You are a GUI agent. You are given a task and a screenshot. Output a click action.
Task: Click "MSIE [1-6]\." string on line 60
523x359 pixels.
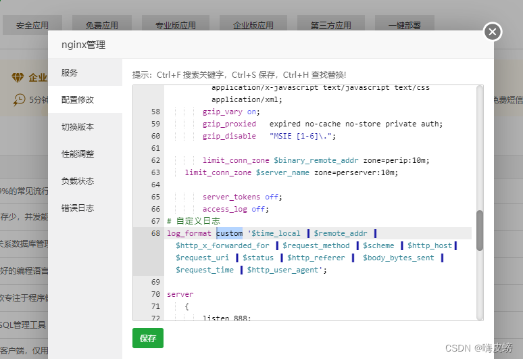coord(301,136)
